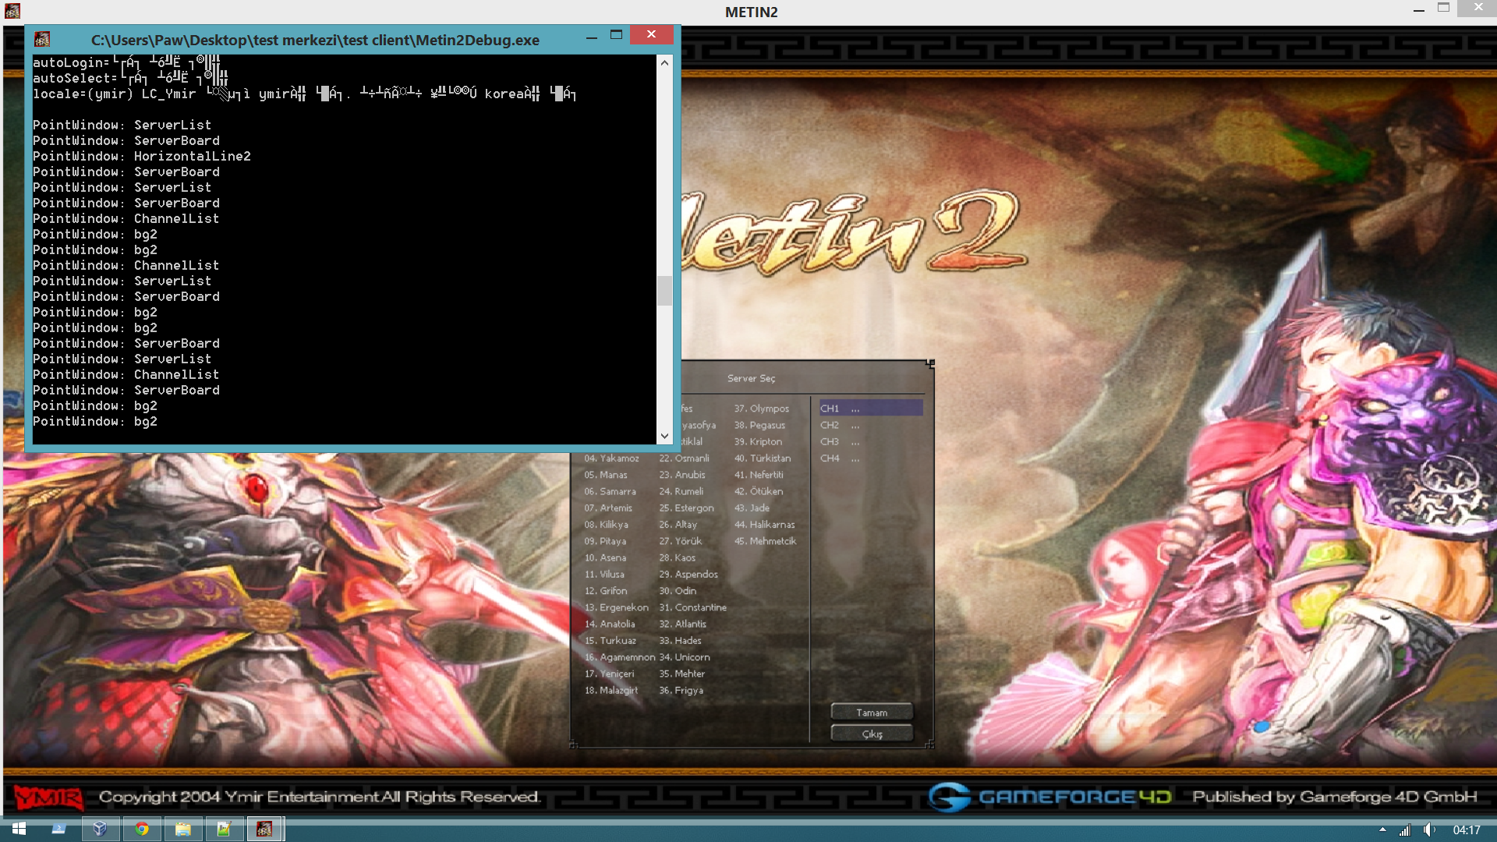Select server 11. Vilusa

[604, 574]
